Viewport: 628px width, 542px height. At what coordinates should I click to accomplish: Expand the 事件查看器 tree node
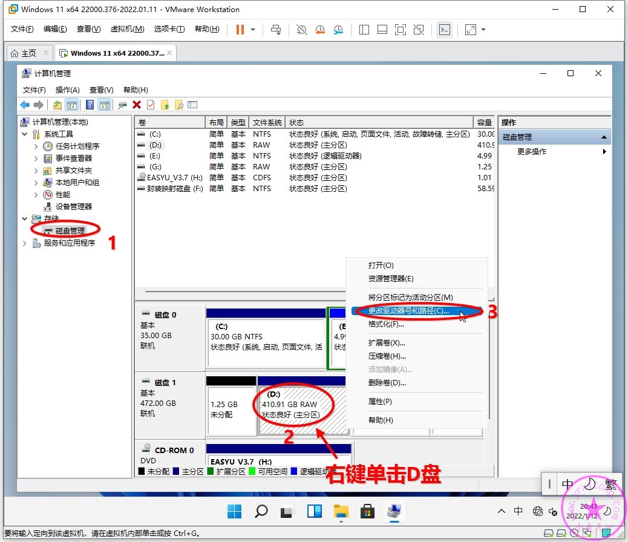coord(36,158)
